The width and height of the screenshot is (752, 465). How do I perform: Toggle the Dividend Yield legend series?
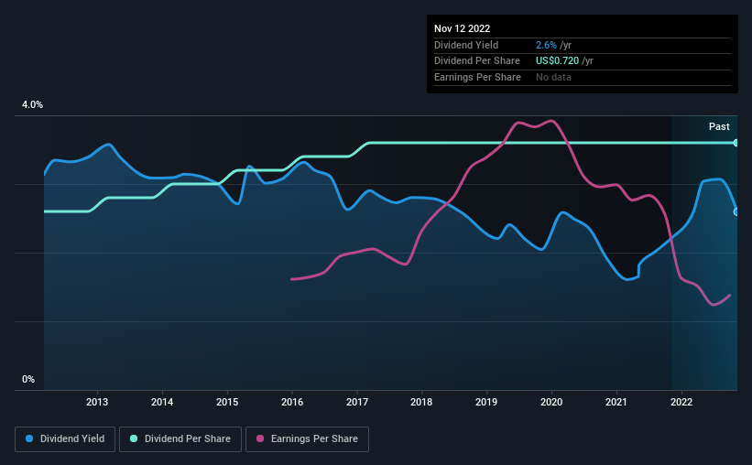[x=65, y=439]
